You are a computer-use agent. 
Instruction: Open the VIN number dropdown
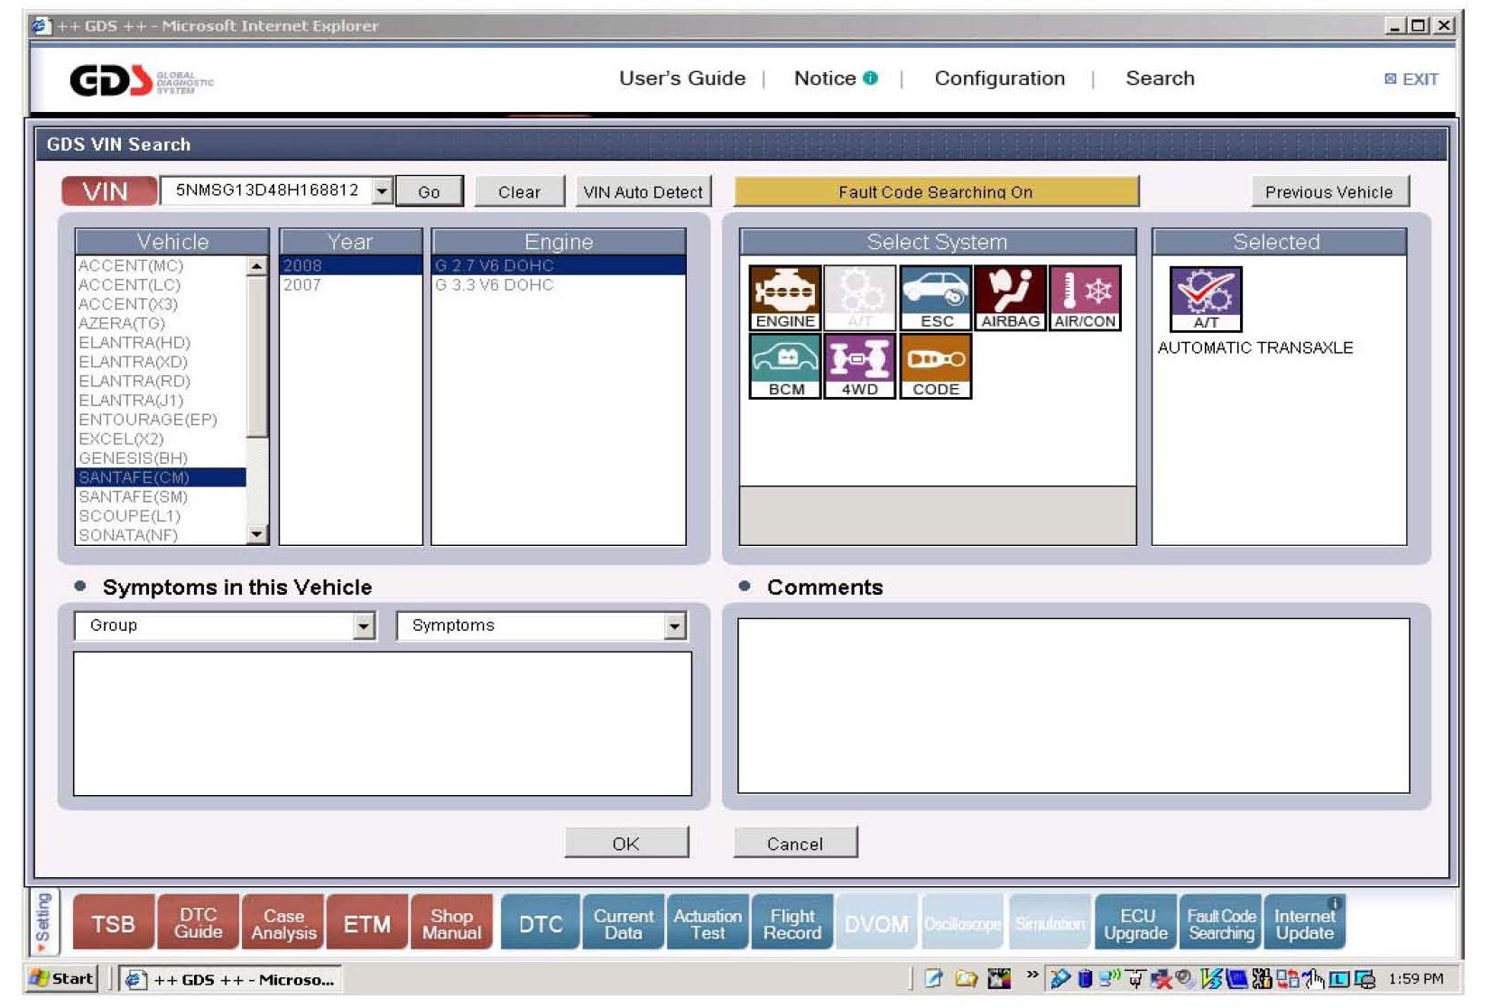[x=383, y=191]
